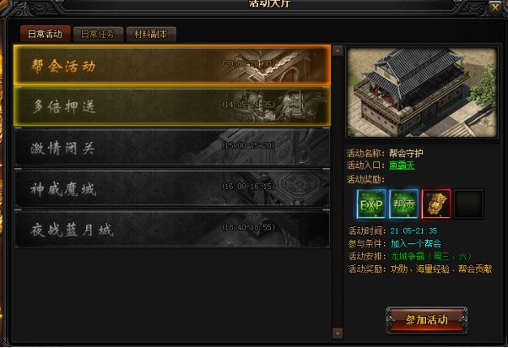Click the scroll up arrow of activity list

point(338,51)
